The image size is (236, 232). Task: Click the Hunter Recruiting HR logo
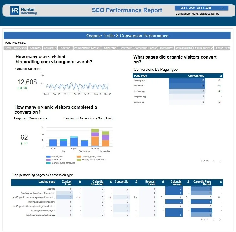tap(15, 10)
